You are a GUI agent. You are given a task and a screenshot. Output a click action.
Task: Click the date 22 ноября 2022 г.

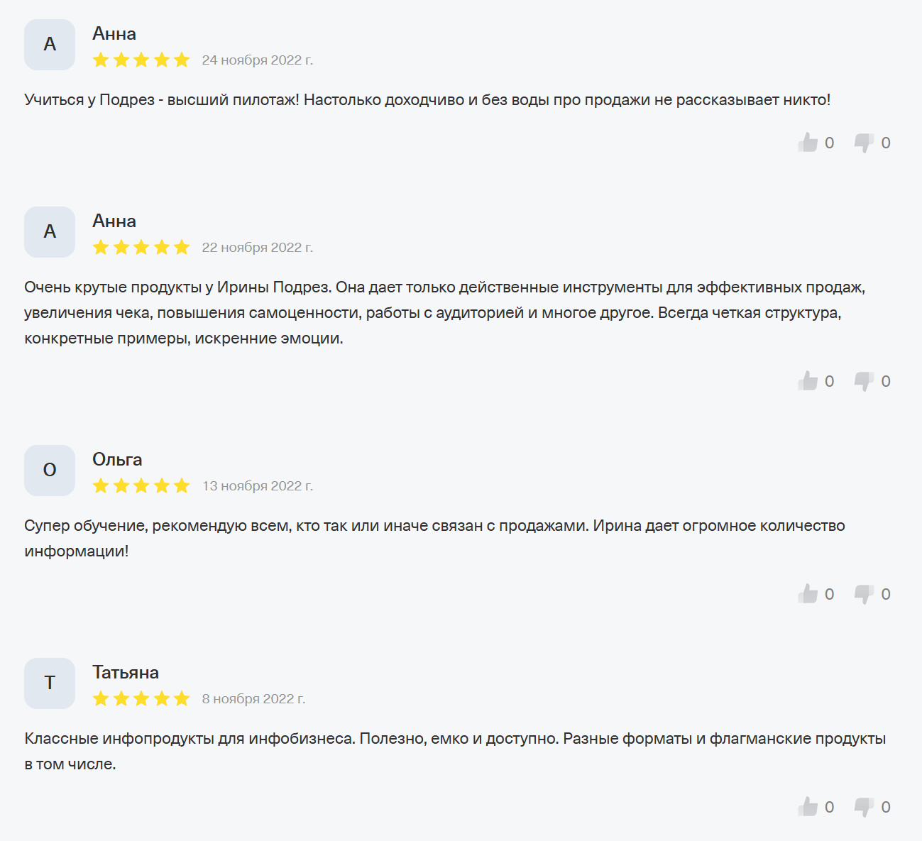257,248
